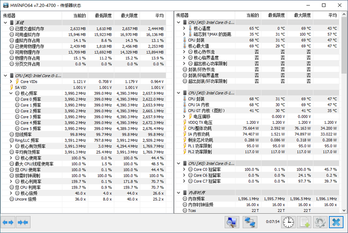Select the PL2 功率限制 row
Screen dimensions: 348x233
click(x=257, y=152)
